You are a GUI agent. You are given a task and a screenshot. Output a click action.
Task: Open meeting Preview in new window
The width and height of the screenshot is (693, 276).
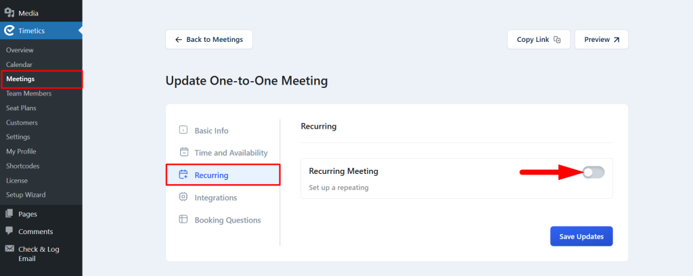(x=602, y=39)
